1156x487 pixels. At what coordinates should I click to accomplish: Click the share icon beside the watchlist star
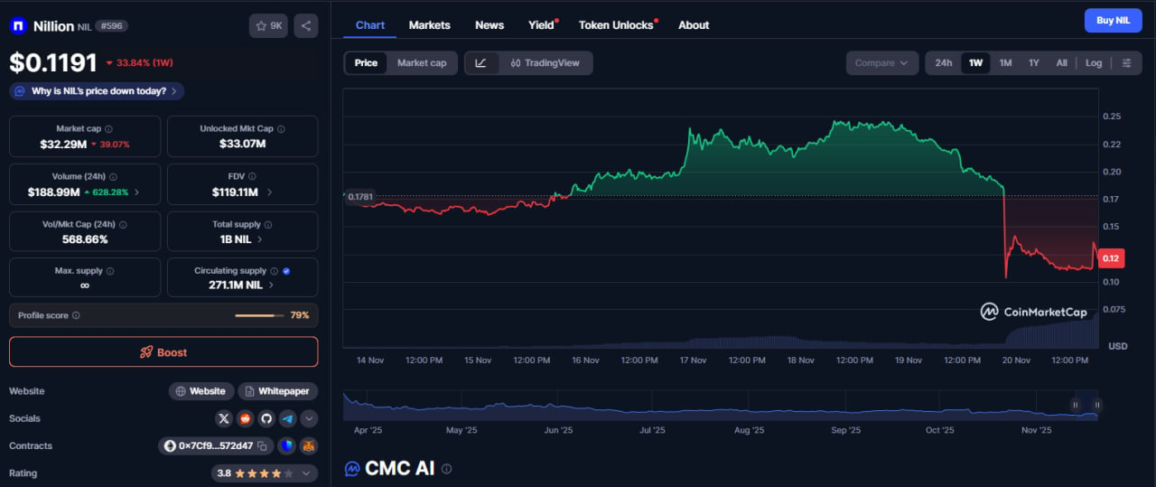click(x=306, y=26)
